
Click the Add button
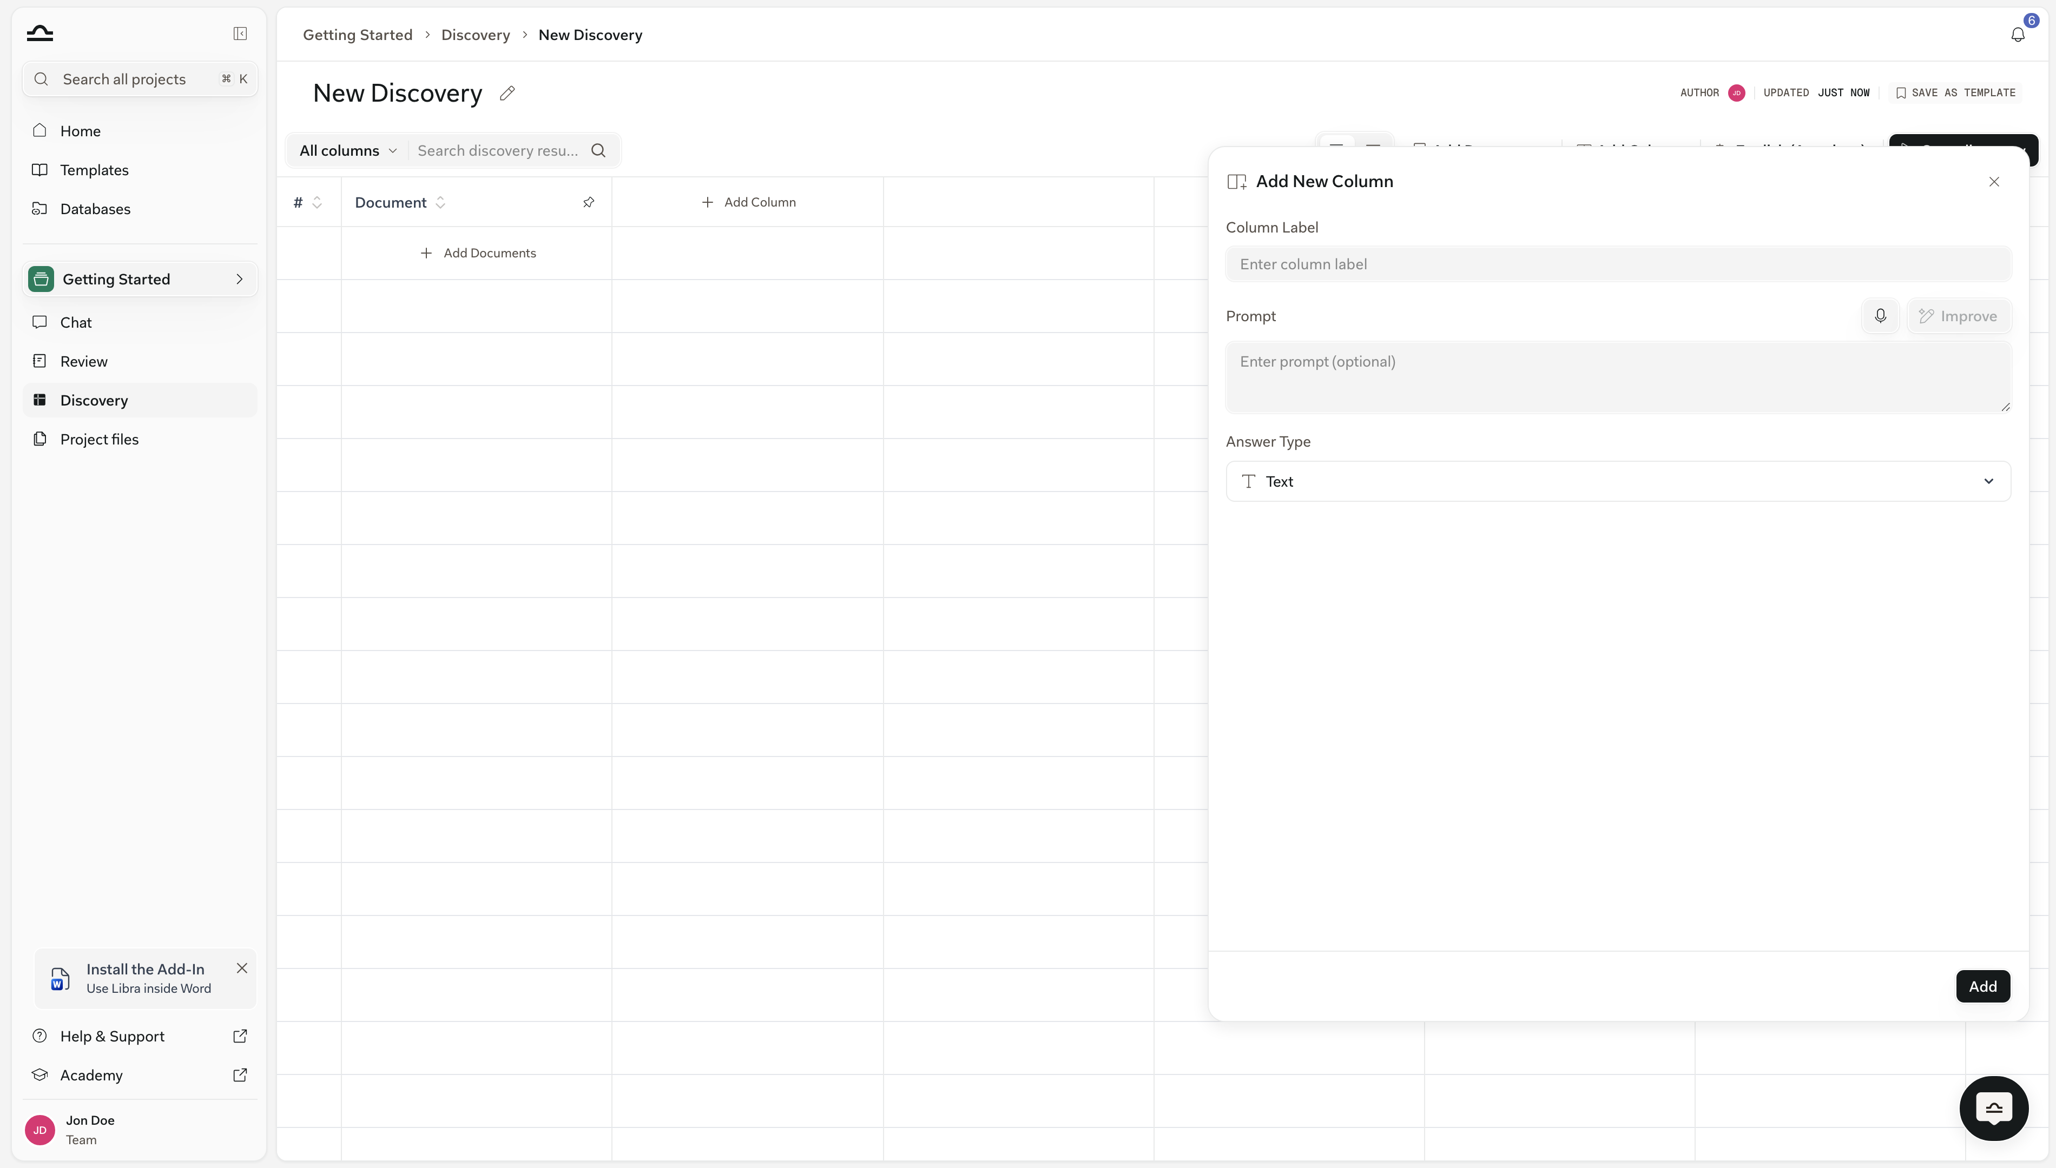pyautogui.click(x=1982, y=987)
